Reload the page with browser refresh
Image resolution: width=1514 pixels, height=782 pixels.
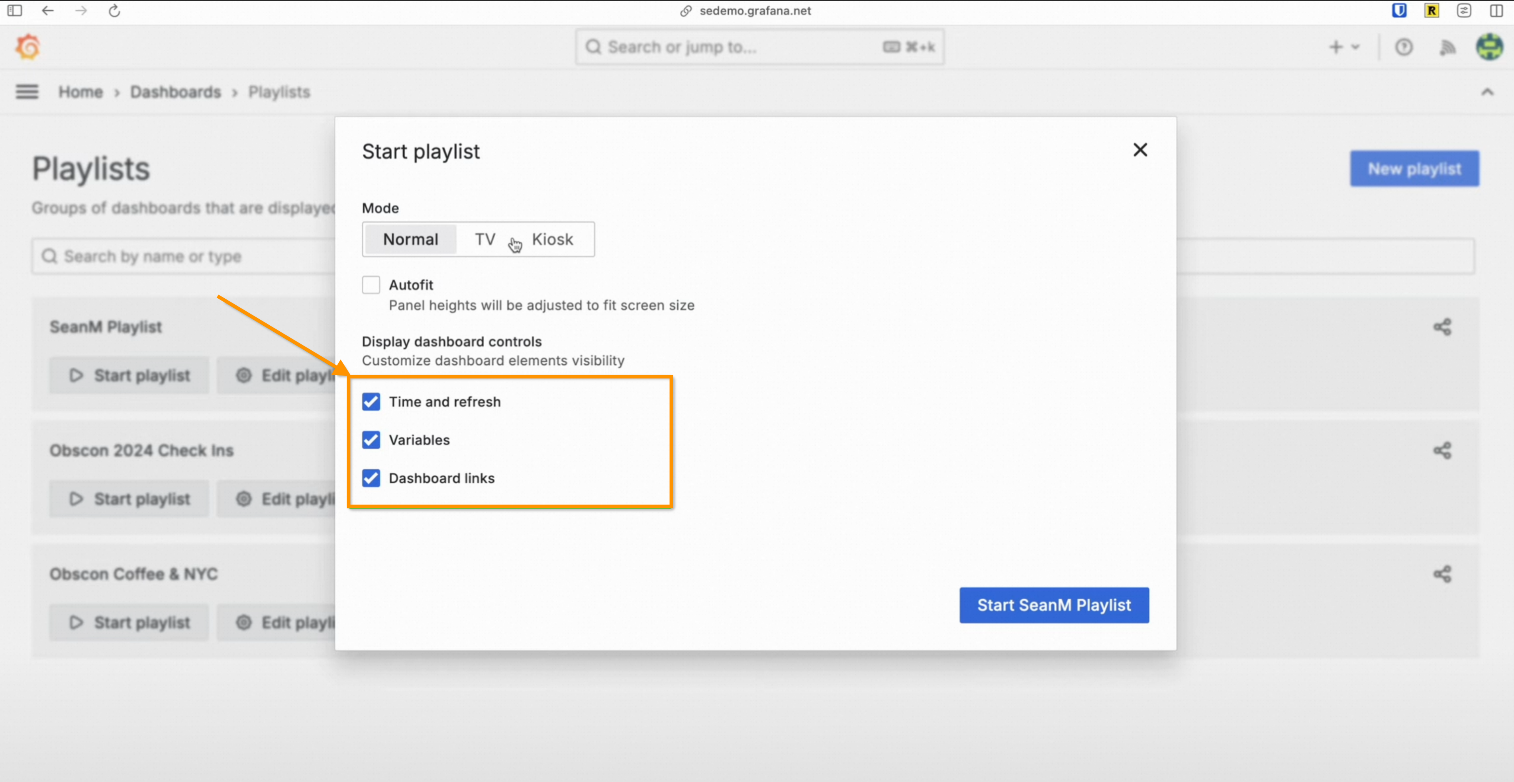[114, 11]
